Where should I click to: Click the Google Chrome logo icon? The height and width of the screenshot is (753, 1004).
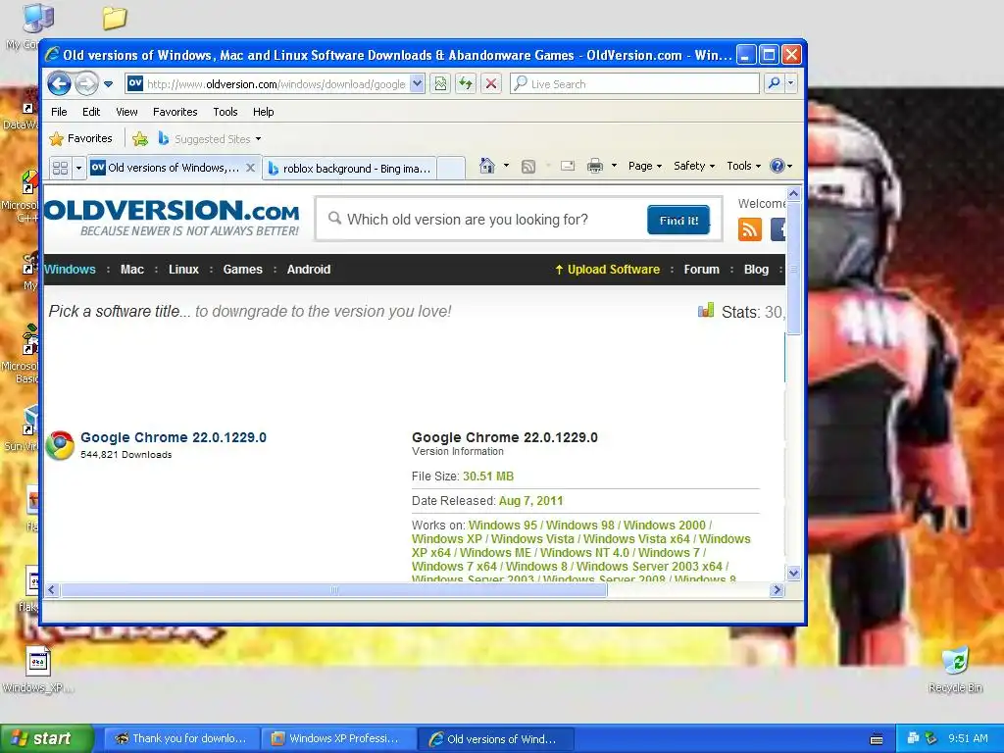point(60,445)
